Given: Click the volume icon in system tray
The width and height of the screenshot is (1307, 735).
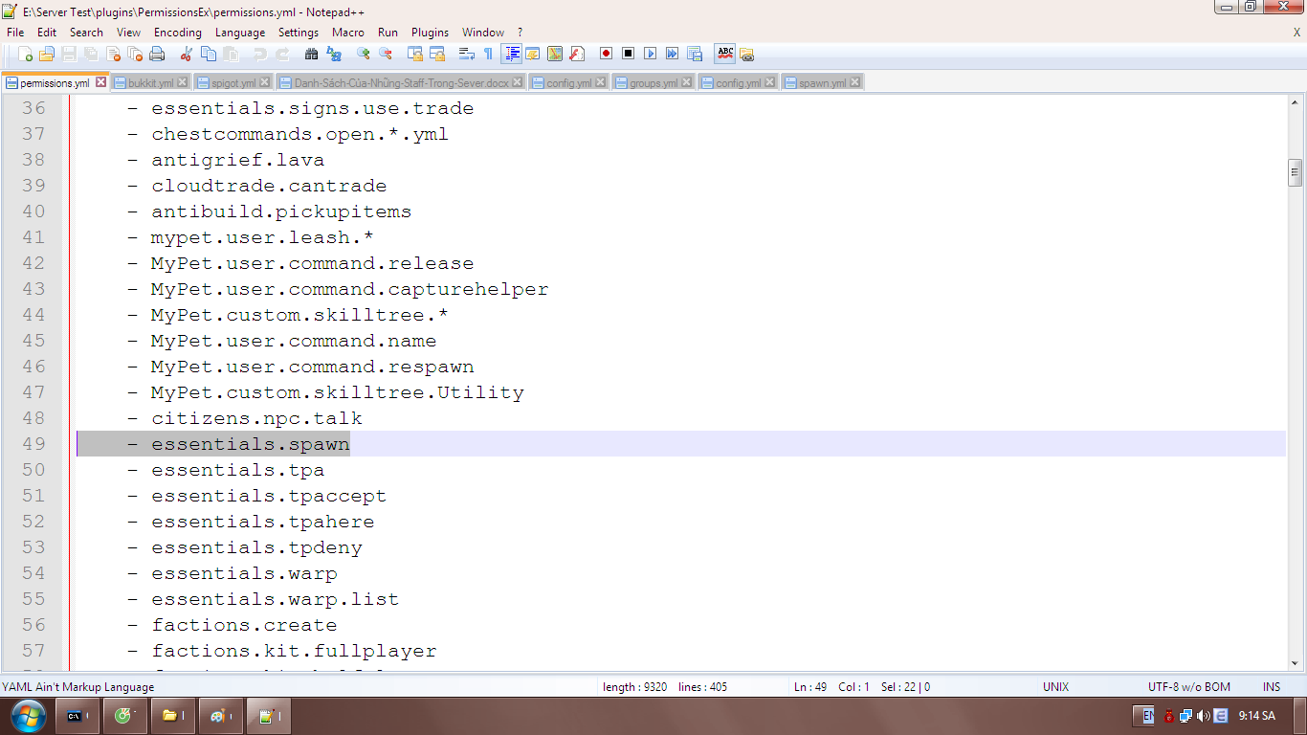Looking at the screenshot, I should click(1203, 716).
